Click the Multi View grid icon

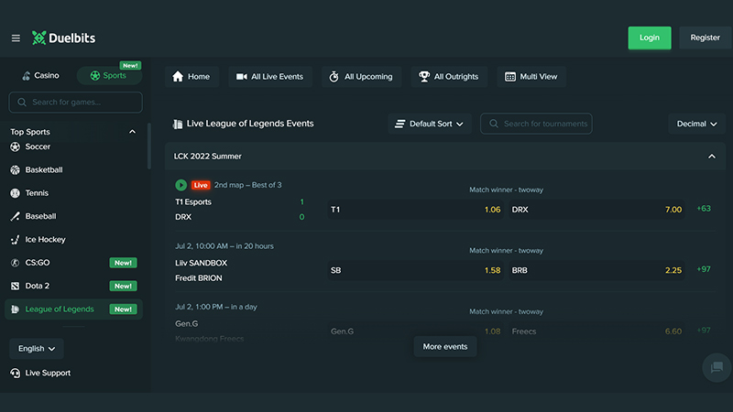[x=510, y=77]
